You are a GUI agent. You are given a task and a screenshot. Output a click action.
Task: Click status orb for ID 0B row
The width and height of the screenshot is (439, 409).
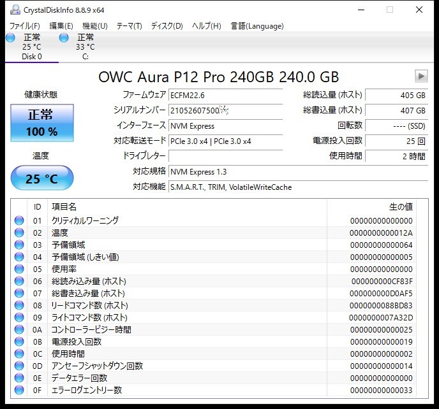pyautogui.click(x=19, y=341)
